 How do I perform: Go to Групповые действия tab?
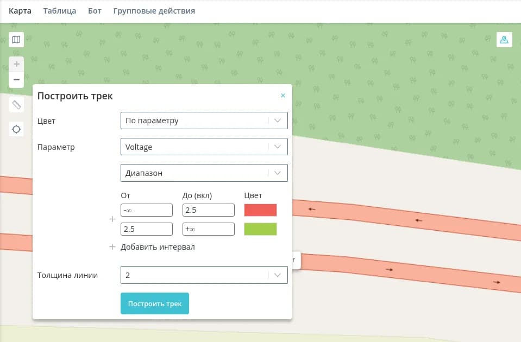[154, 11]
